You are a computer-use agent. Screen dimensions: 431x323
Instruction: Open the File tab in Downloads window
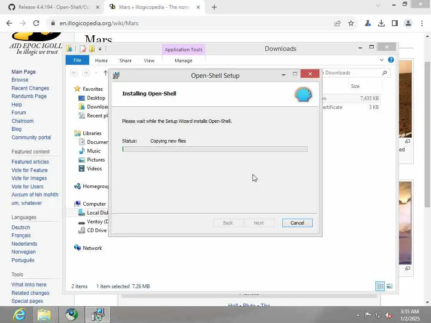[77, 60]
